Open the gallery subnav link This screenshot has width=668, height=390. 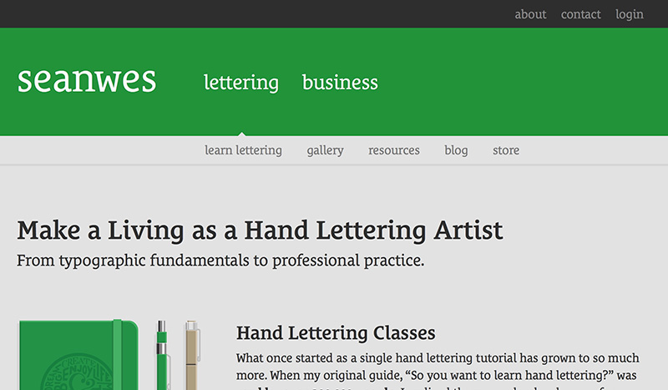(x=325, y=150)
